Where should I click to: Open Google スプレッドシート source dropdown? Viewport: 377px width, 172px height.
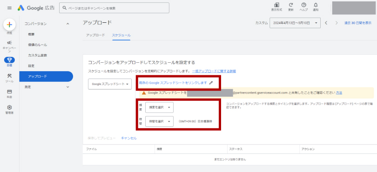pyautogui.click(x=110, y=84)
